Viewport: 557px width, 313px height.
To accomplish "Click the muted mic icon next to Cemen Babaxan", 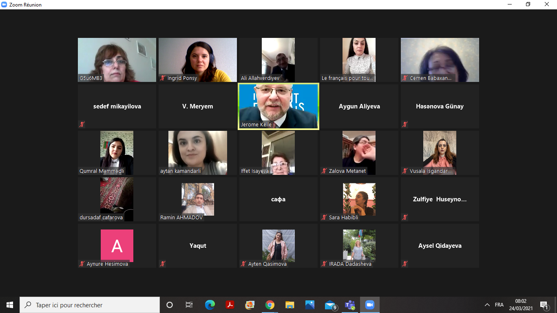I will (405, 78).
